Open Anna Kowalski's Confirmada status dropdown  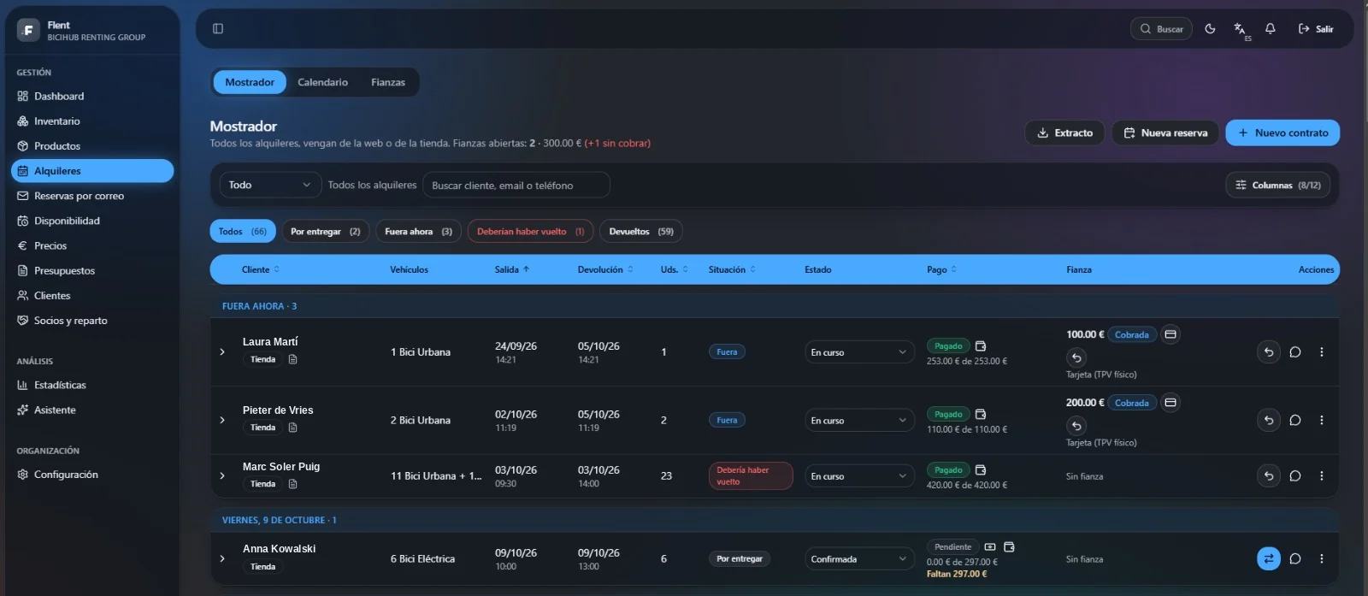(858, 559)
